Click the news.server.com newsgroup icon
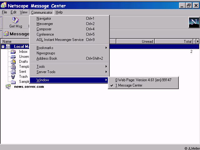Image resolution: width=200 pixels, height=150 pixels. 8,87
